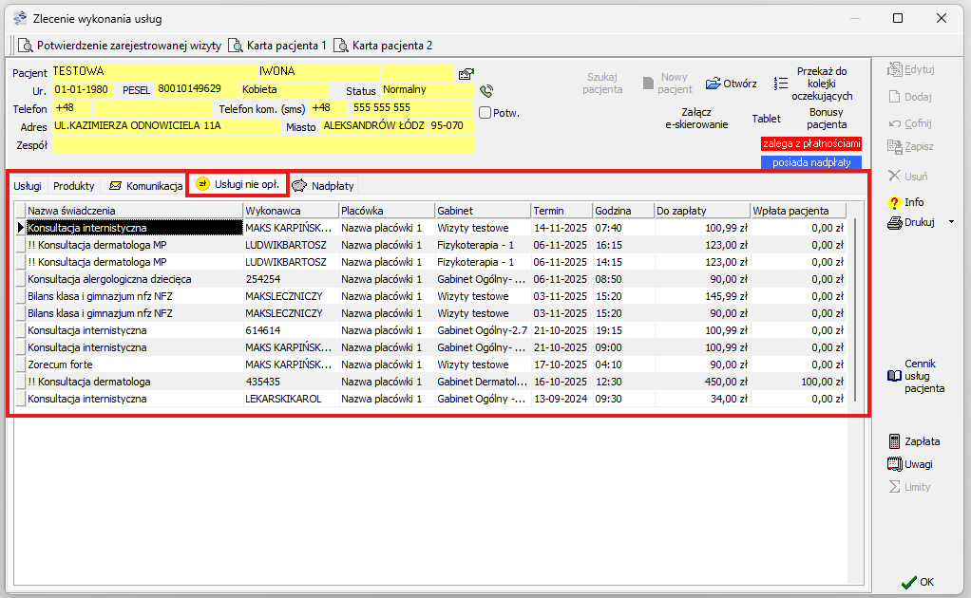971x598 pixels.
Task: Click the Otwórz folder icon
Action: (714, 84)
